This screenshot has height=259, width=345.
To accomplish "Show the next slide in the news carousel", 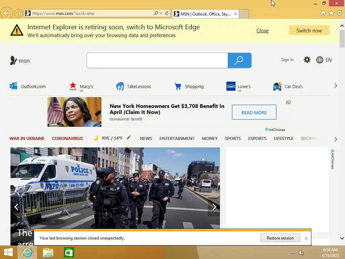I will (x=214, y=207).
